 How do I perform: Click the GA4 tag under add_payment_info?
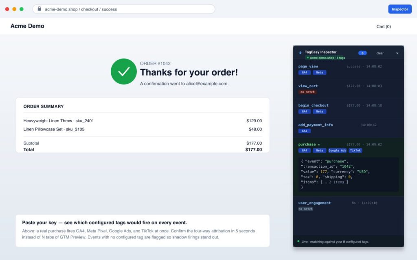305,131
